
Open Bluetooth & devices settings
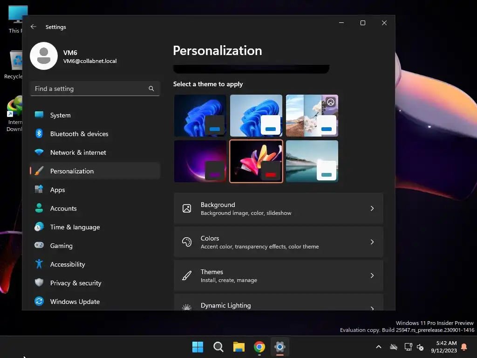coord(95,134)
